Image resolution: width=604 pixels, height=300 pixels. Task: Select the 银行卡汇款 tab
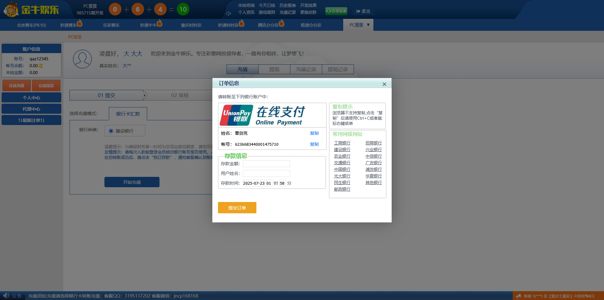point(128,114)
